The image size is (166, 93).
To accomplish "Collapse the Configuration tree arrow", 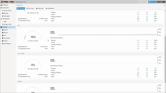I will click(14, 8).
